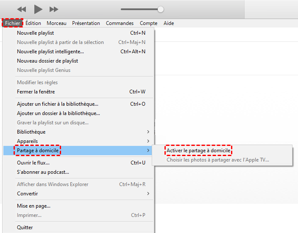The height and width of the screenshot is (233, 298).
Task: Open the Présentation menu
Action: pyautogui.click(x=86, y=23)
